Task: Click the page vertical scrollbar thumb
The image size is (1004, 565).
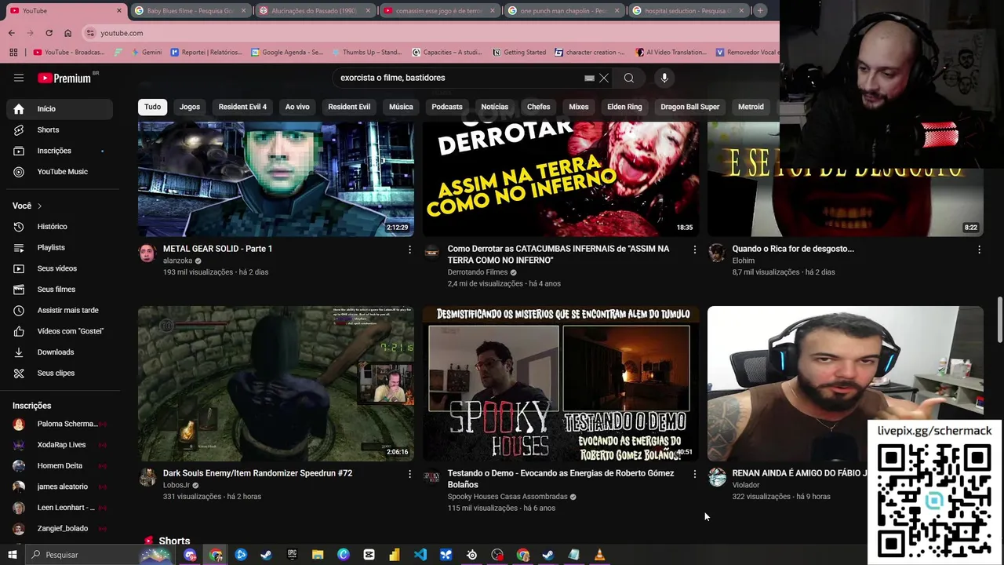Action: coord(999,319)
